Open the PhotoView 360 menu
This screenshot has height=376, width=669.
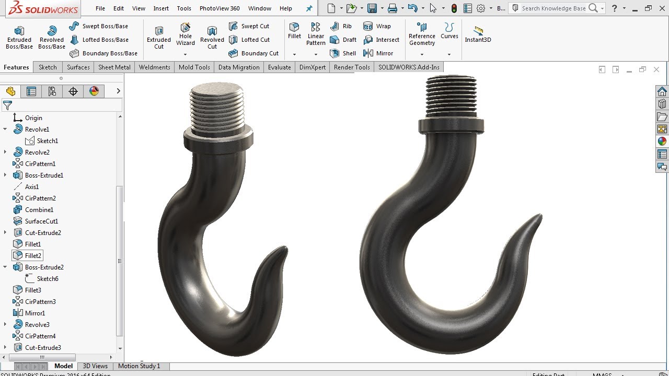[220, 8]
